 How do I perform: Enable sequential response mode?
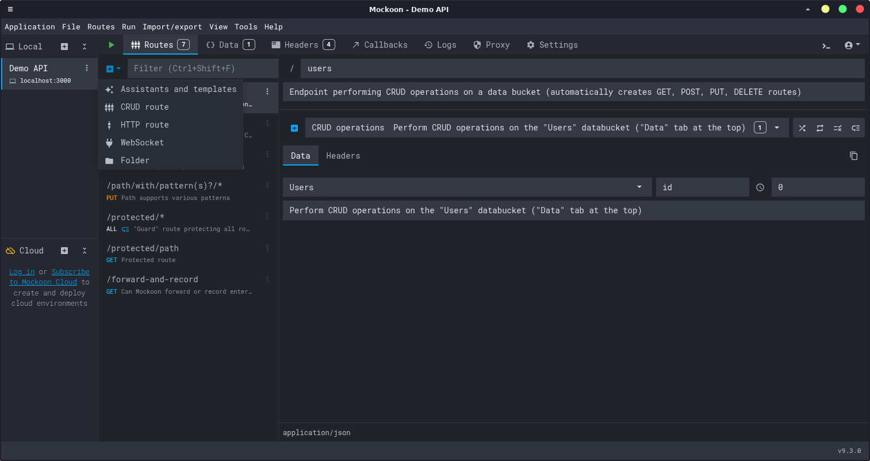820,128
